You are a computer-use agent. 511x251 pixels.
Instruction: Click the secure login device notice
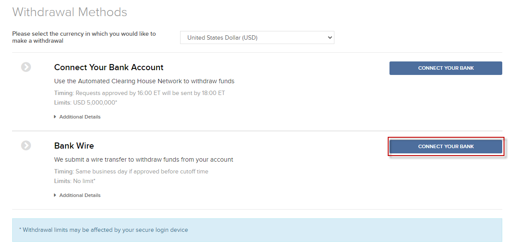[257, 230]
